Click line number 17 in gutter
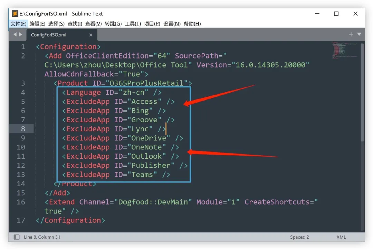This screenshot has height=250, width=373. click(21, 220)
